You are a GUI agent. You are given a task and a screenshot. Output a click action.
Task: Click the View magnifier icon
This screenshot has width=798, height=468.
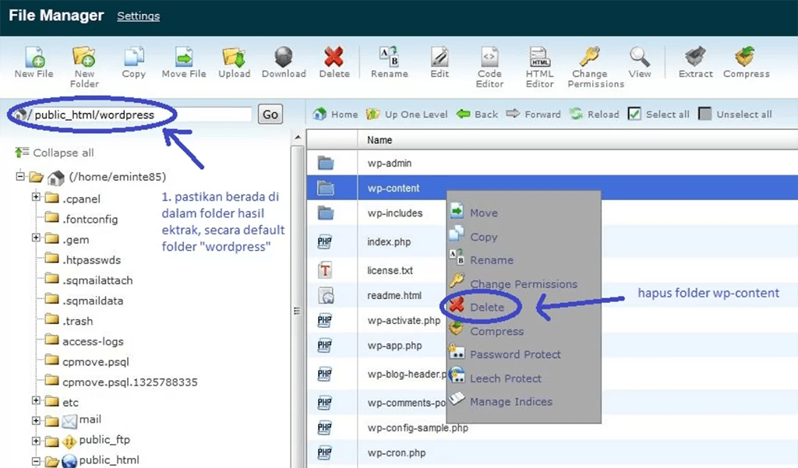tap(640, 57)
